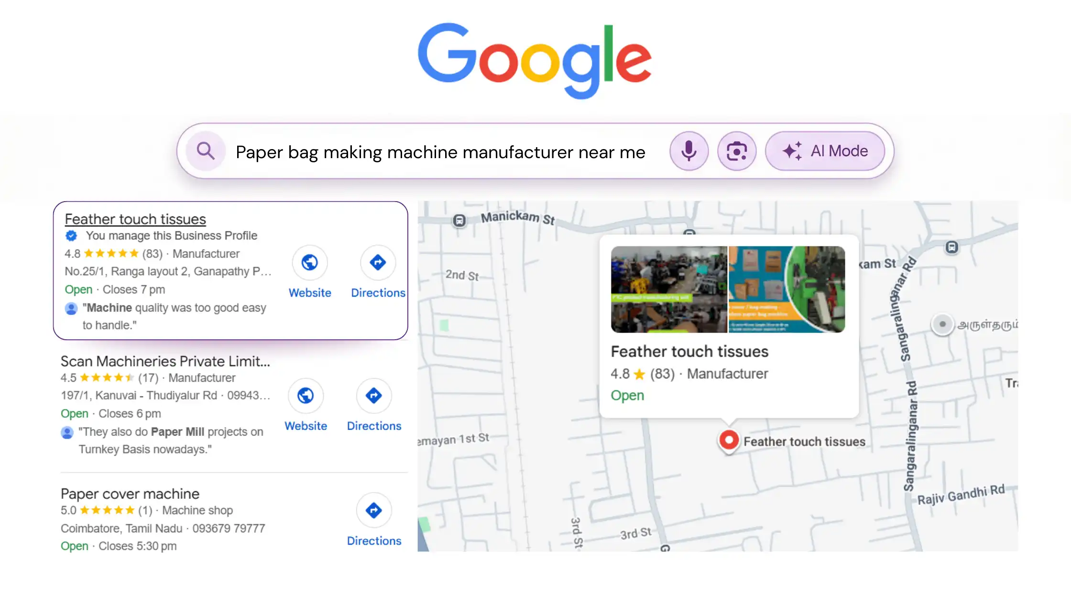Viewport: 1071px width, 602px height.
Task: Click the Google logo
Action: coord(535,60)
